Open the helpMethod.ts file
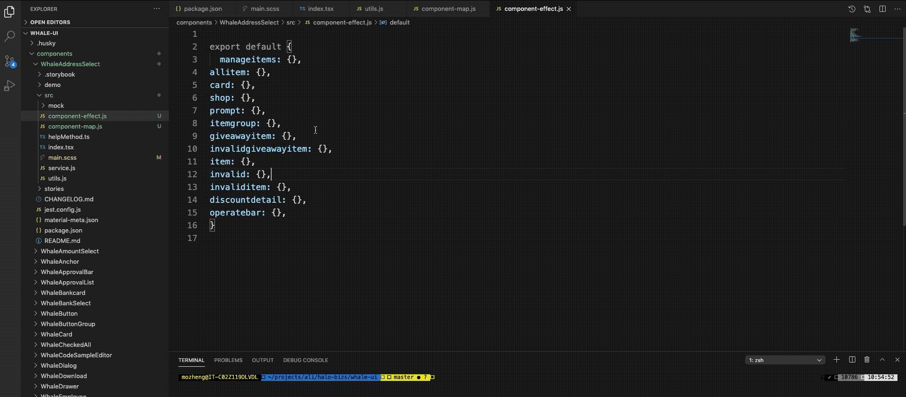 (69, 137)
